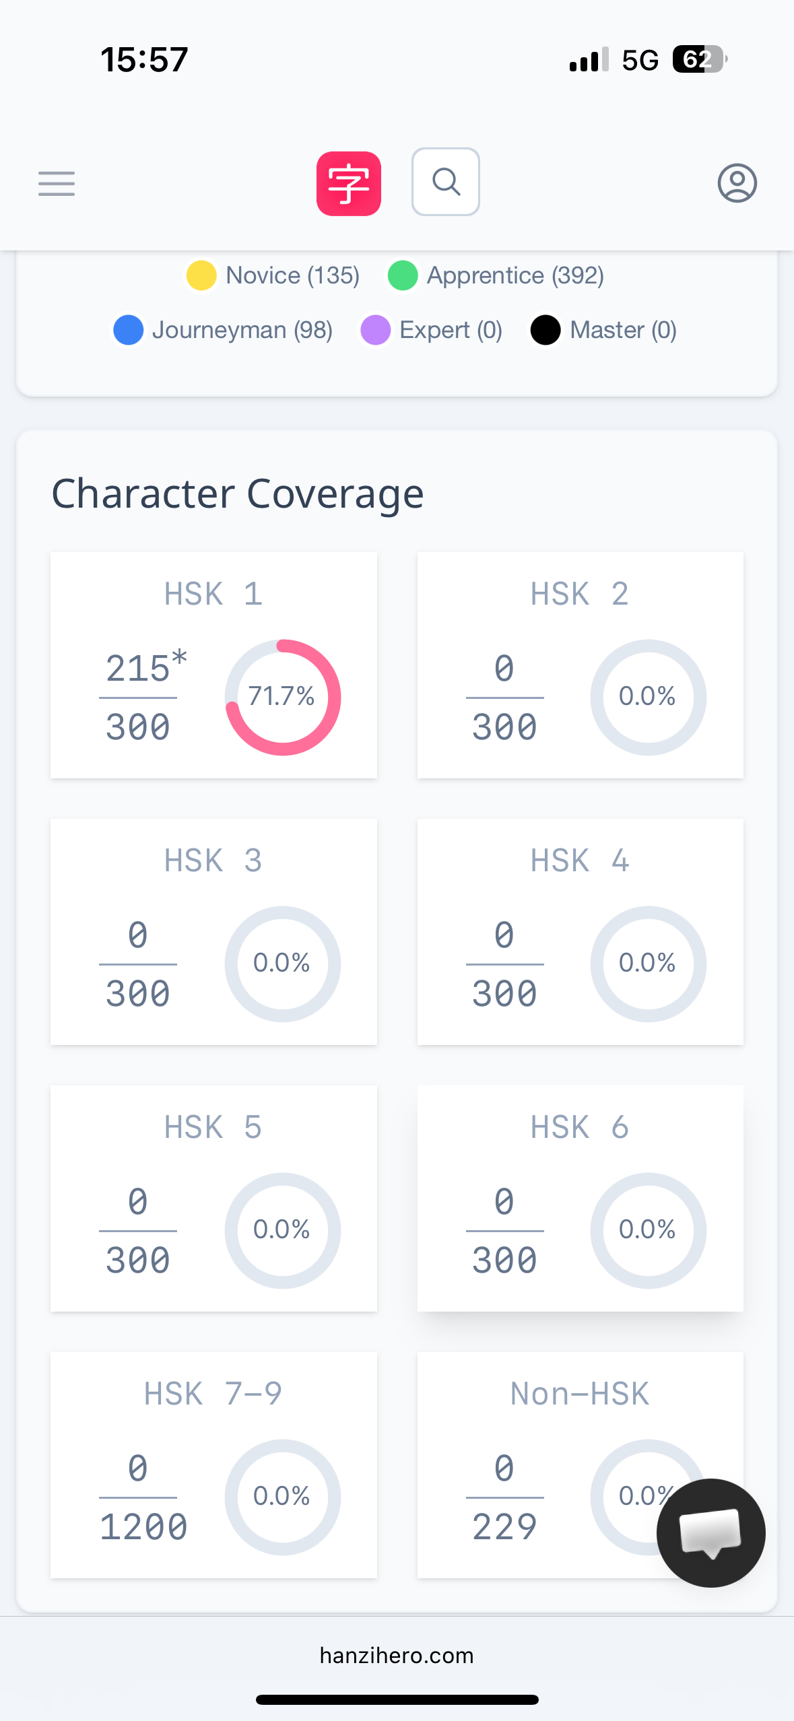Tap the battery level indicator
The image size is (794, 1721).
(699, 60)
